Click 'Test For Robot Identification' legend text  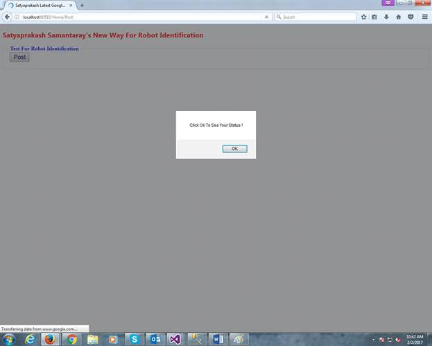tap(44, 49)
